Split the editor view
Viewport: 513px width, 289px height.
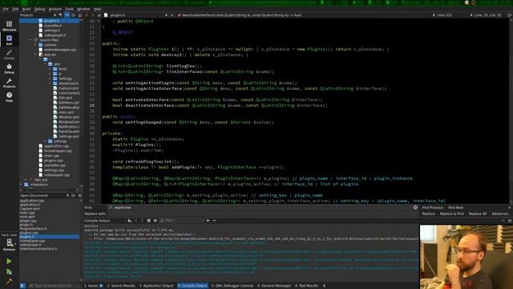click(510, 15)
